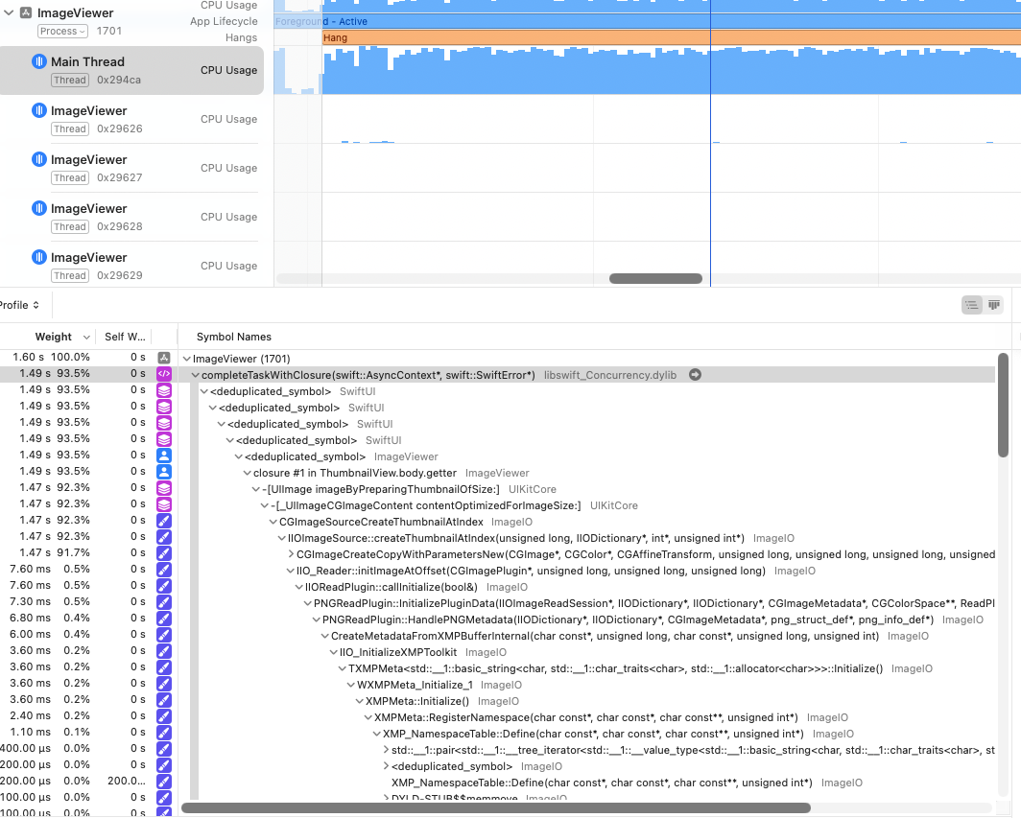Viewport: 1021px width, 818px height.
Task: Click the purple code icon for completeTaskWithClosure
Action: 164,374
